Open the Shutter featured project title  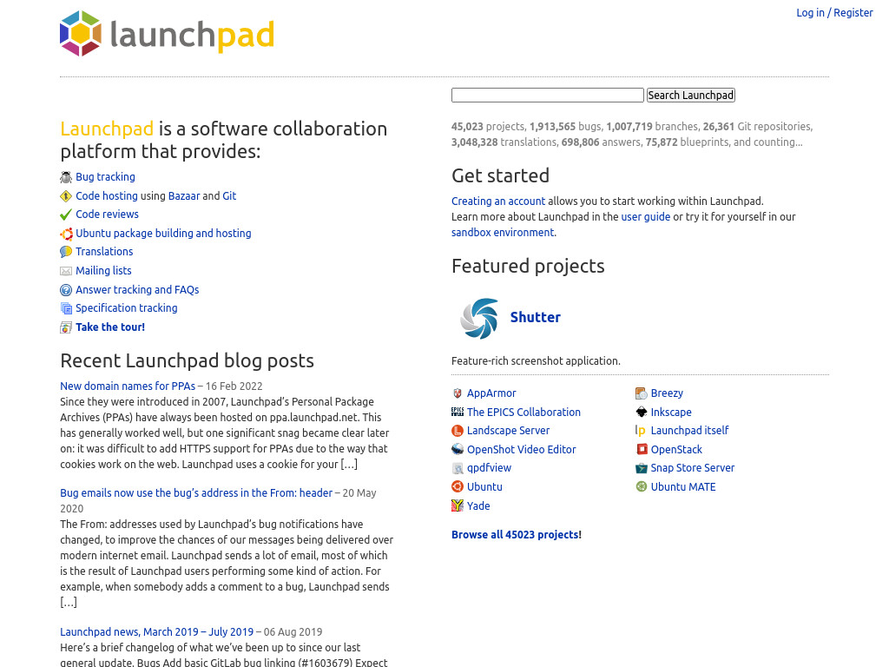pyautogui.click(x=535, y=317)
